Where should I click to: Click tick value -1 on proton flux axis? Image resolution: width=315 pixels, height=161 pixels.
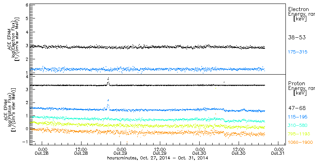(x=24, y=142)
